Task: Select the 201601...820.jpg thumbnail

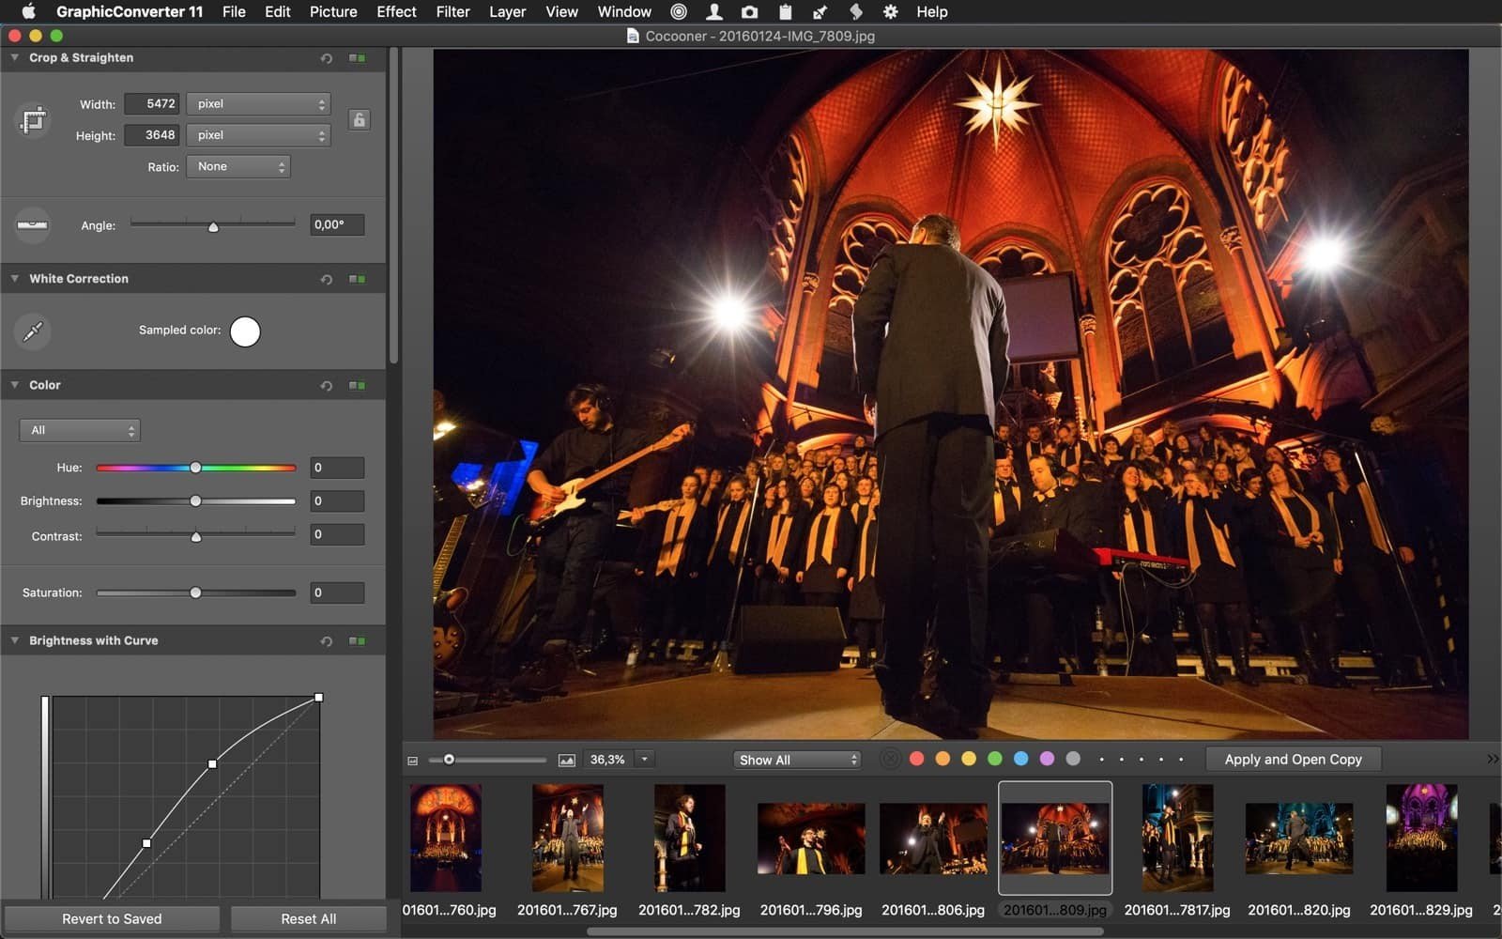Action: pos(1298,838)
